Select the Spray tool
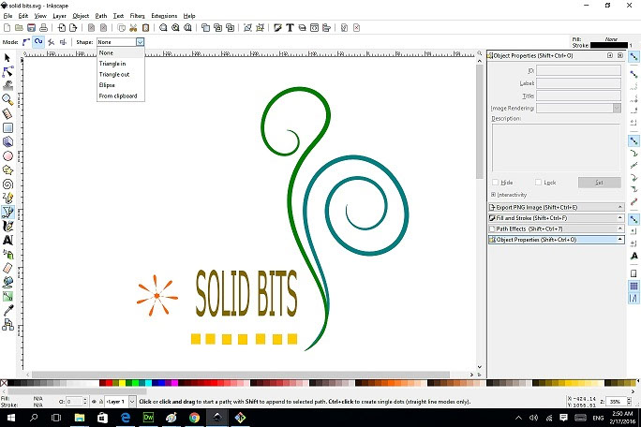This screenshot has height=427, width=641. coord(7,254)
